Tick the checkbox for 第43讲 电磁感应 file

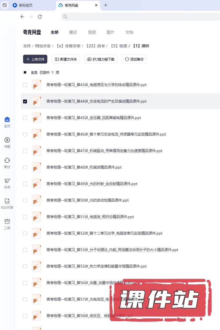click(x=25, y=85)
